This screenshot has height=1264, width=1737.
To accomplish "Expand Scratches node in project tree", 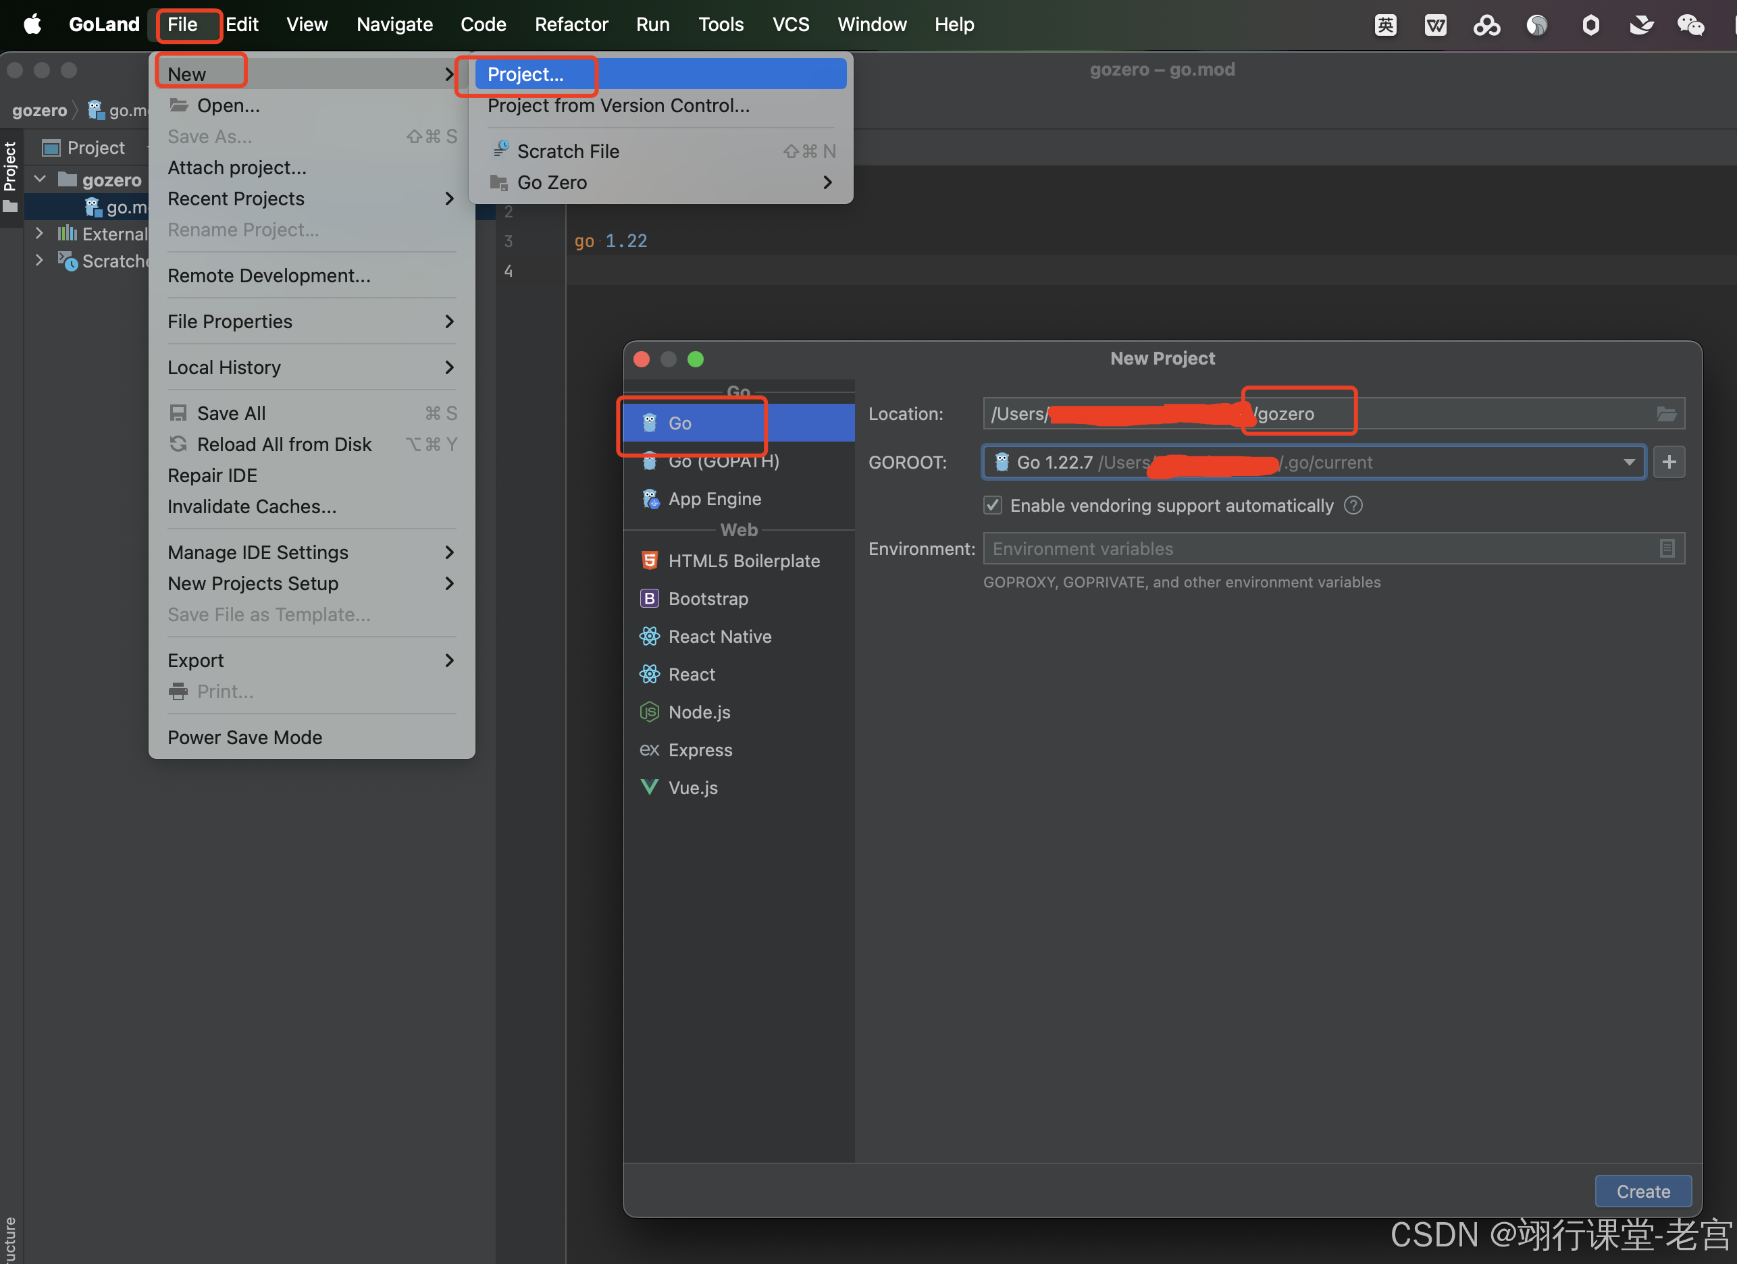I will coord(39,261).
